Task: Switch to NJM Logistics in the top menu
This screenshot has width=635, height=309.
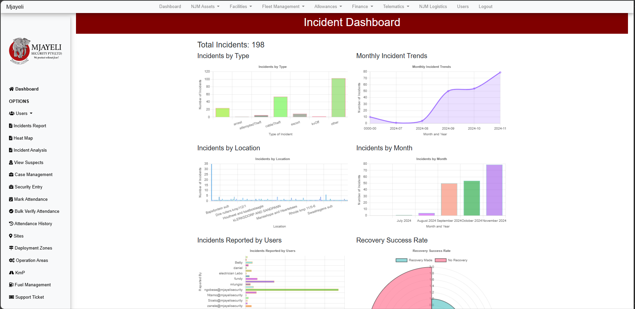Action: [x=433, y=6]
